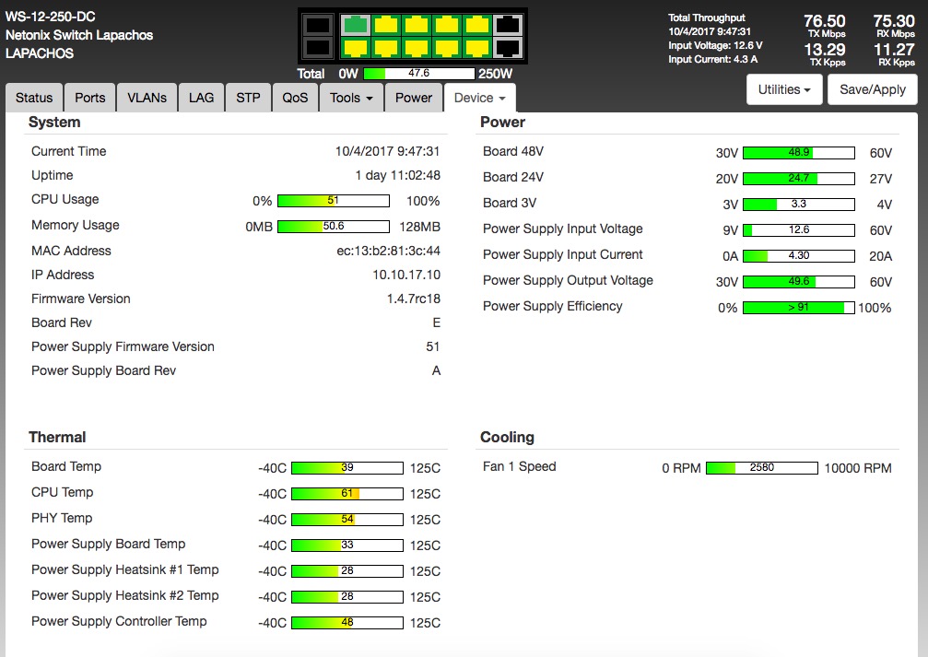Open the VLANs tab
The width and height of the screenshot is (928, 657).
(x=147, y=98)
